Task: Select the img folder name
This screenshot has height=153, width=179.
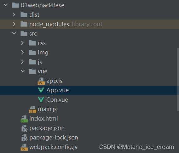Action: (43, 53)
